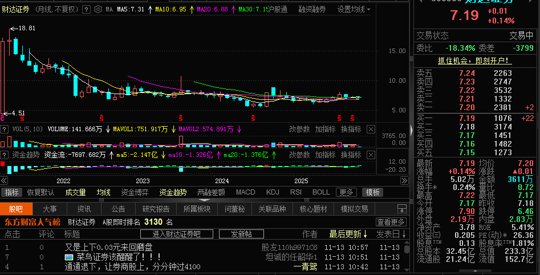The width and height of the screenshot is (540, 275).
Task: Click the red S marker below 2024 candle
Action: tap(253, 118)
